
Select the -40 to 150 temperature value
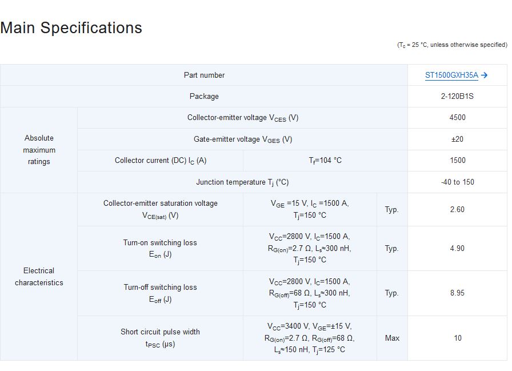tap(457, 182)
